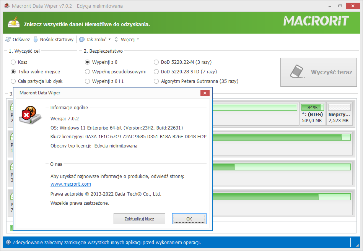The height and width of the screenshot is (251, 363).
Task: Click the Wyczyść teraz button
Action: pyautogui.click(x=319, y=72)
